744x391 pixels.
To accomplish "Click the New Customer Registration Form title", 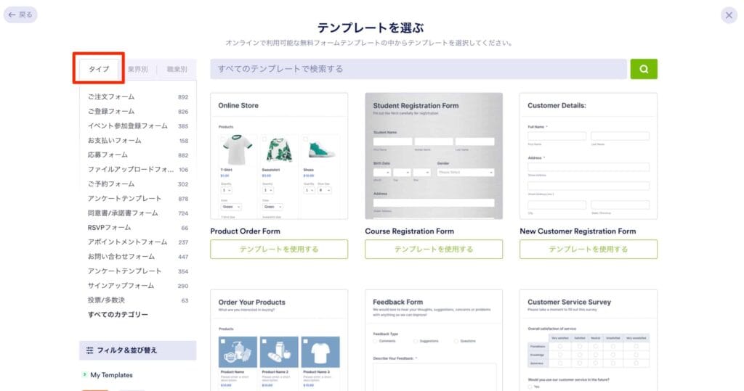I will (578, 231).
